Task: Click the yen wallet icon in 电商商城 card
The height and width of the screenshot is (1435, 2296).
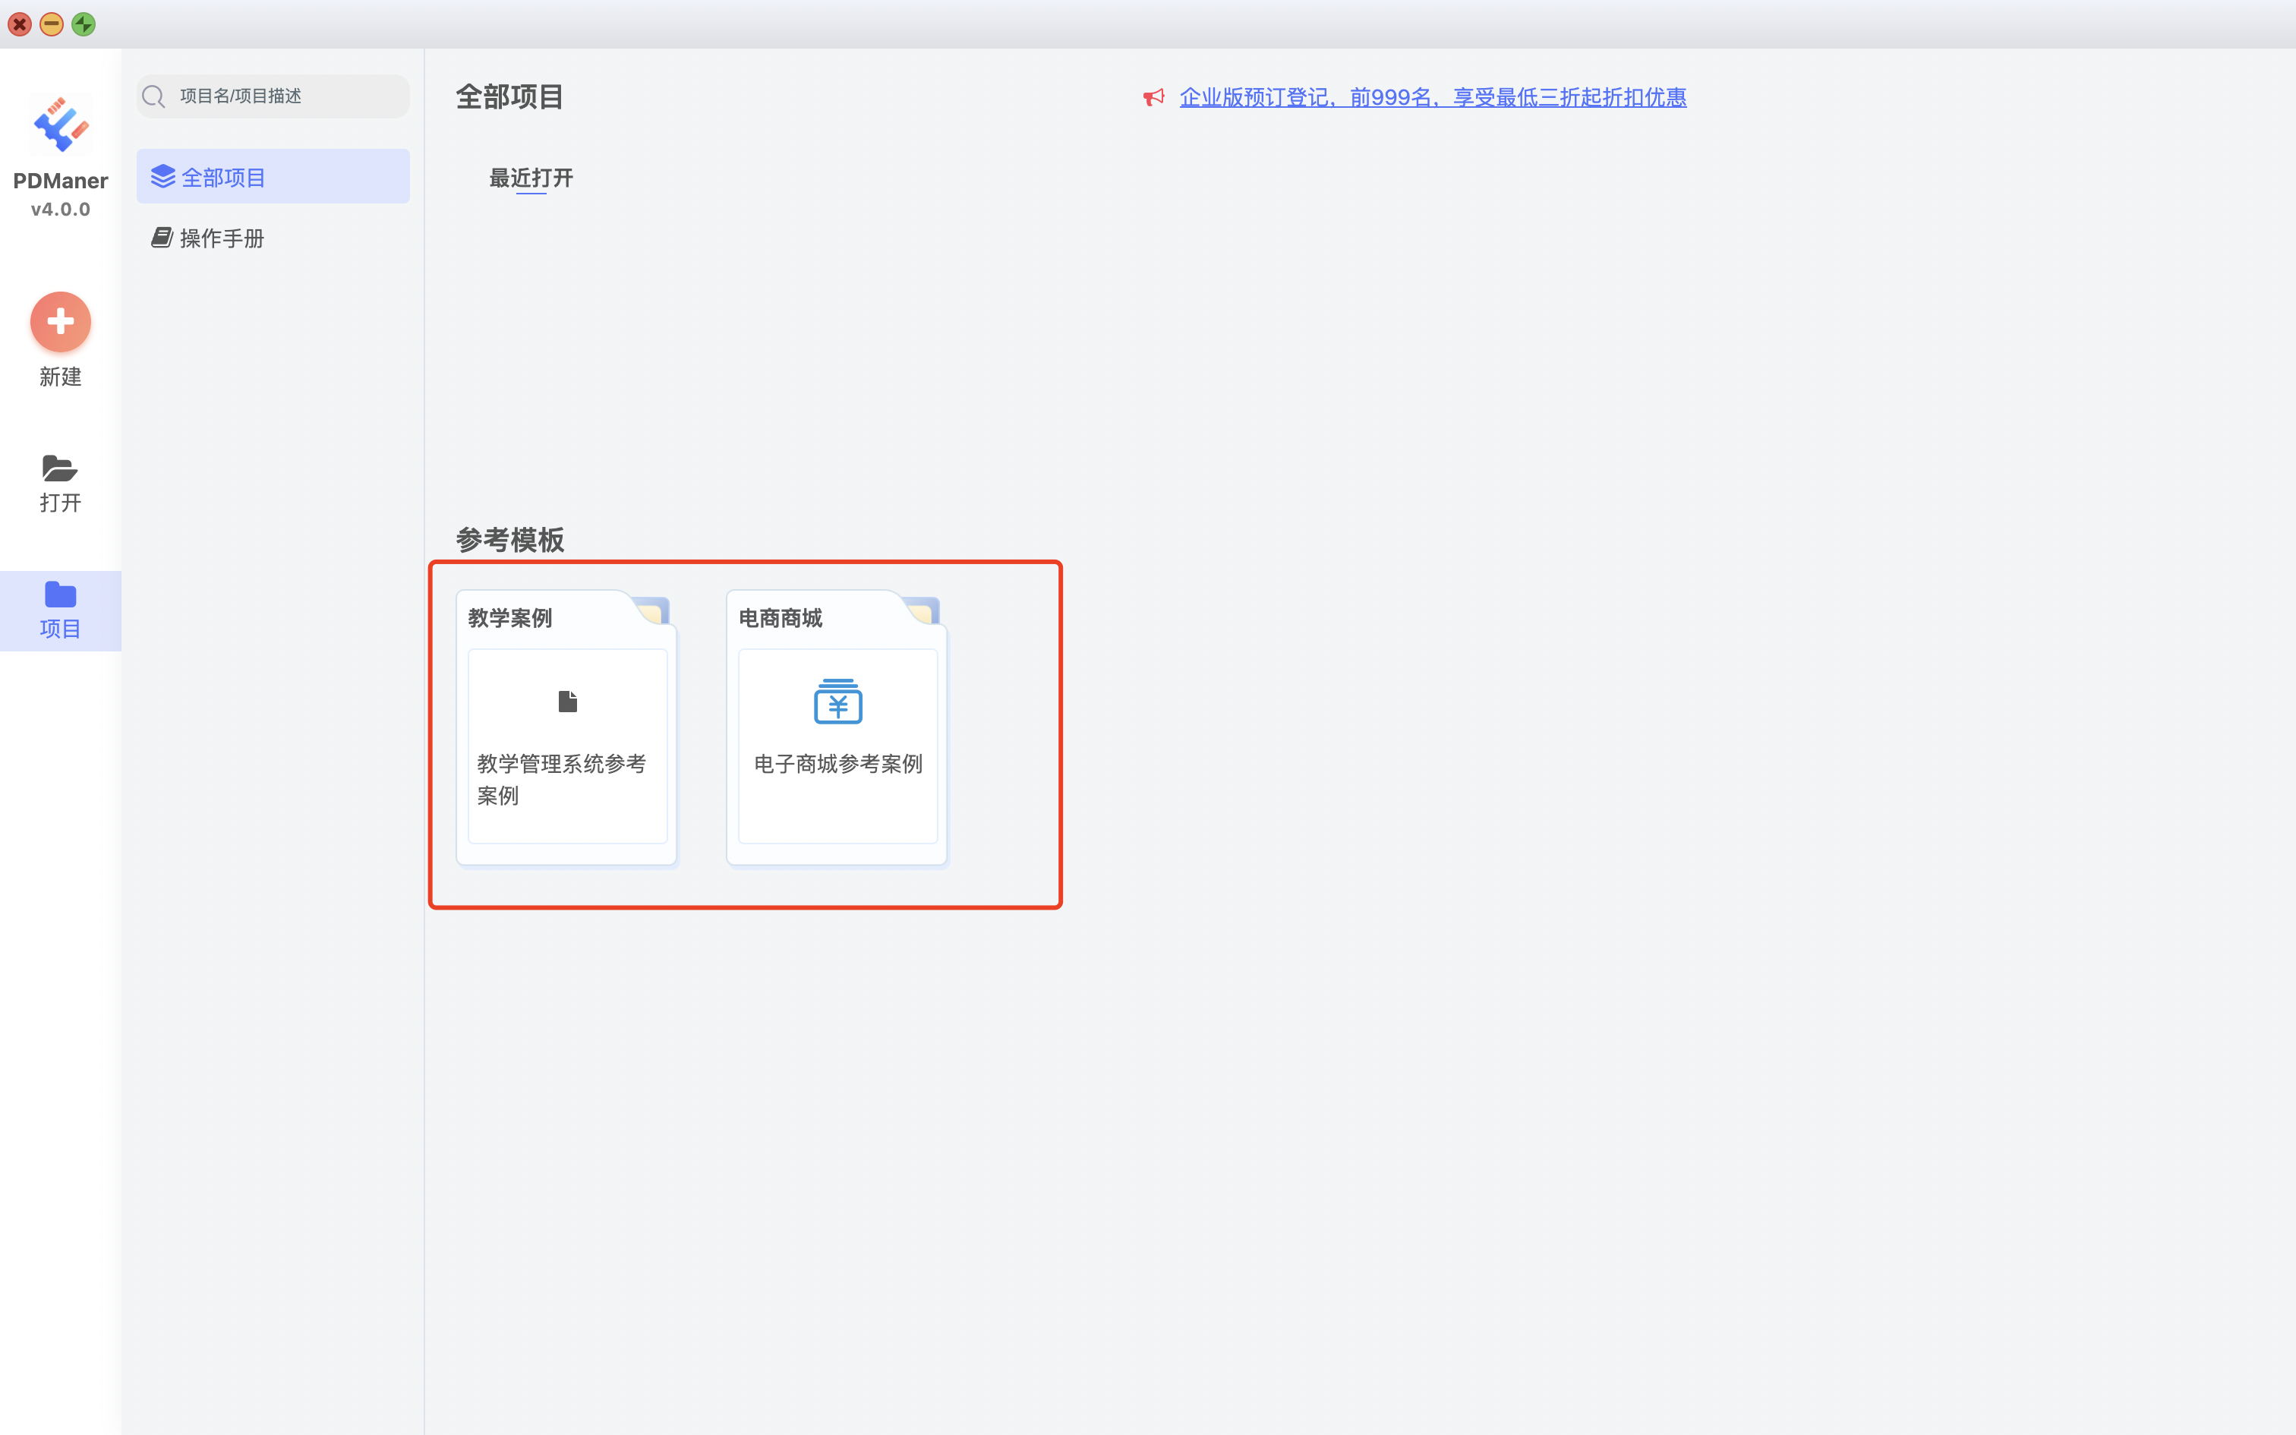Action: click(x=837, y=702)
